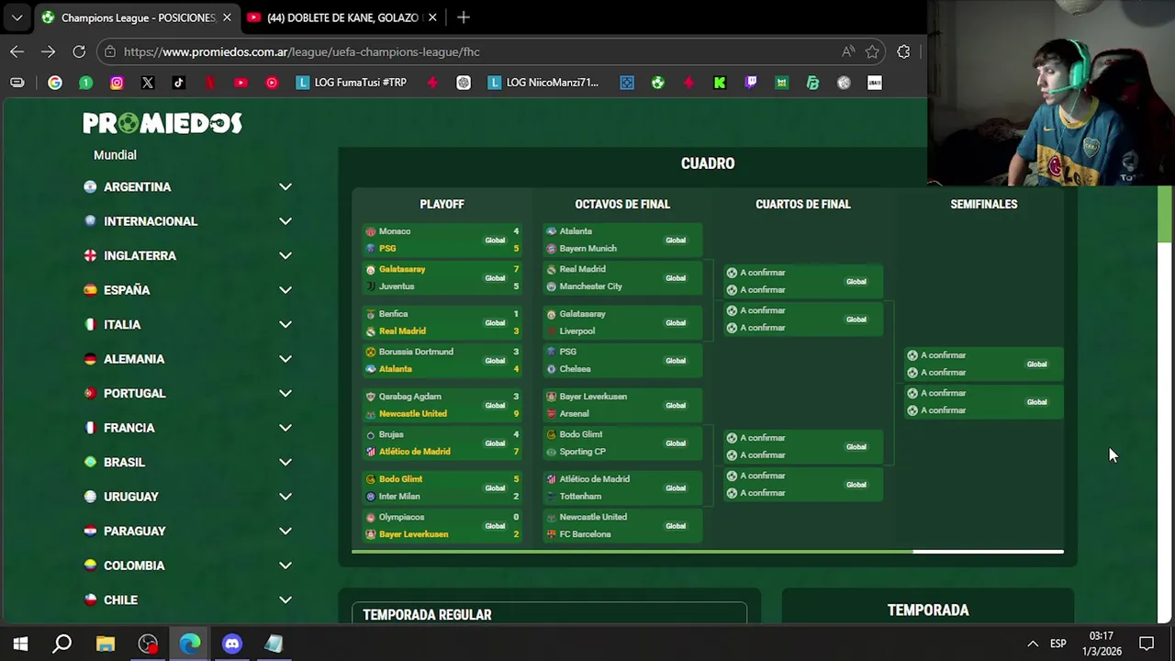Screen dimensions: 1175x661
Task: Expand the BRASIL leagues list
Action: point(285,462)
